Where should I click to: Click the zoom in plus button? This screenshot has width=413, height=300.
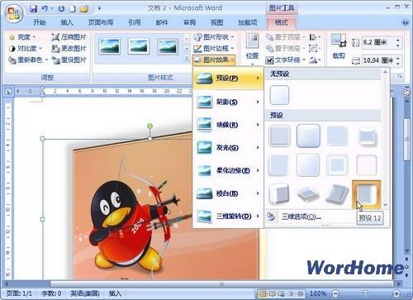coord(396,293)
